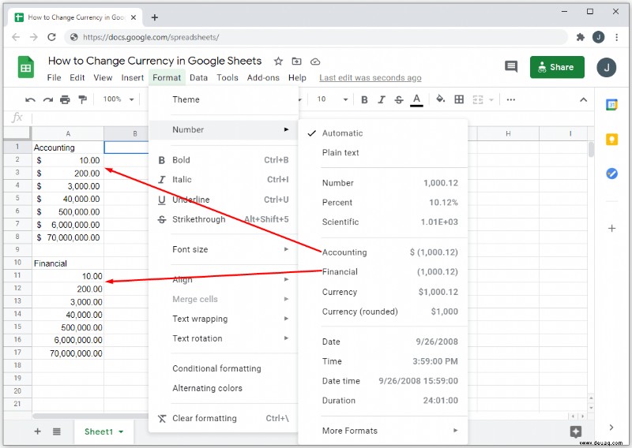Click the Get add-ons plus icon
This screenshot has width=632, height=448.
coord(611,228)
